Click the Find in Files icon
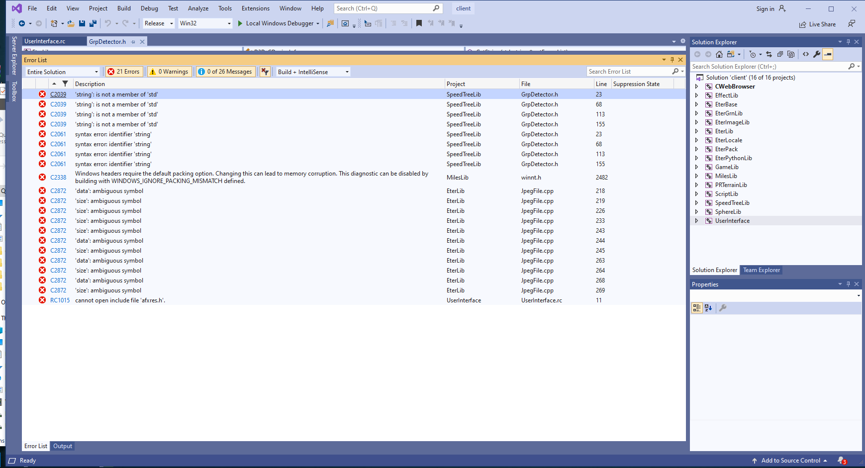 pyautogui.click(x=330, y=23)
